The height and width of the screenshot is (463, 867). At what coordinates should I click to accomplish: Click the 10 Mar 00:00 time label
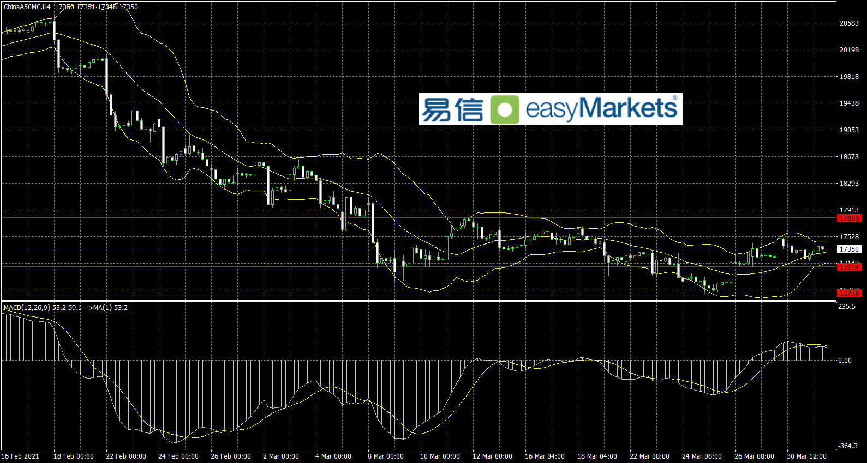pos(440,456)
